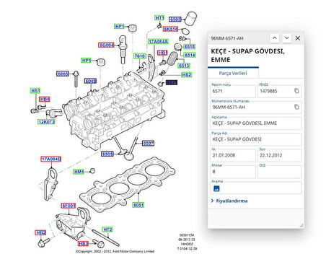Select the HT2 stud callout
Screen dimensions: 326x267
pyautogui.click(x=107, y=229)
